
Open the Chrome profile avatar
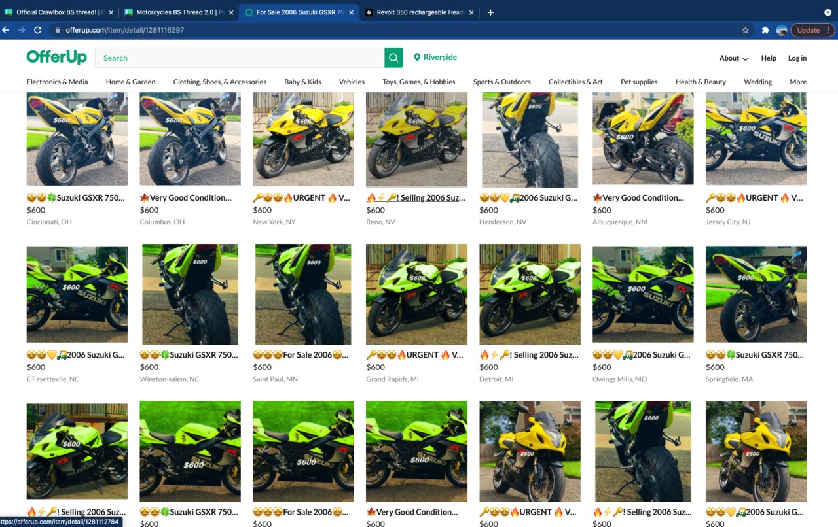(782, 30)
